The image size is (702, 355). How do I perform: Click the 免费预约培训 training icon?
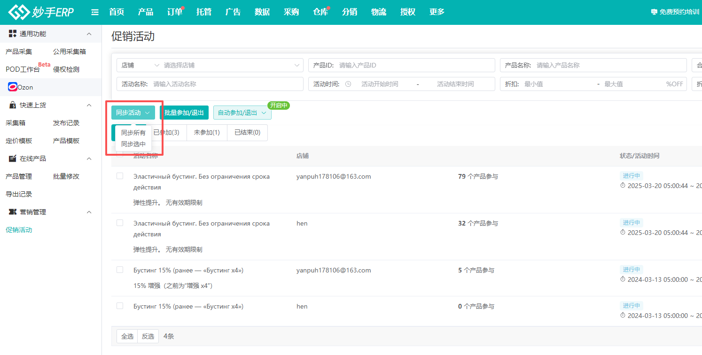[654, 12]
